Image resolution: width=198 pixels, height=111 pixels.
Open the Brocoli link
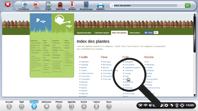point(106,68)
